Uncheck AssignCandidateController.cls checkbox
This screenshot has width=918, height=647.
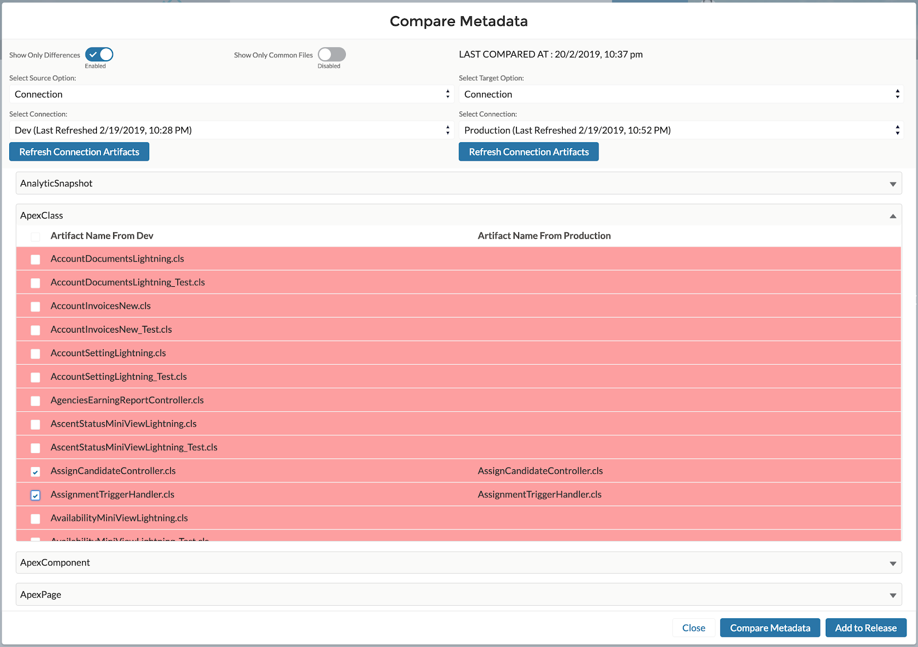coord(36,471)
